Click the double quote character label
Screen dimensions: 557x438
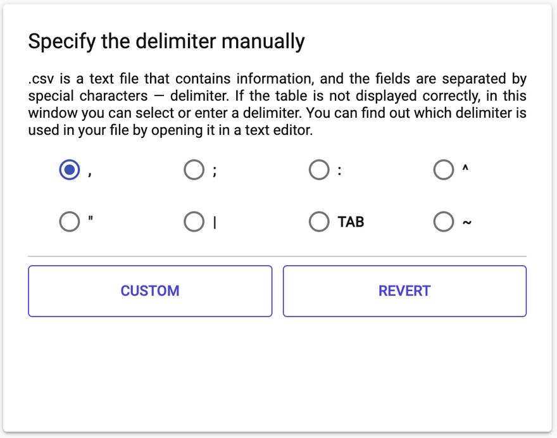pyautogui.click(x=91, y=220)
